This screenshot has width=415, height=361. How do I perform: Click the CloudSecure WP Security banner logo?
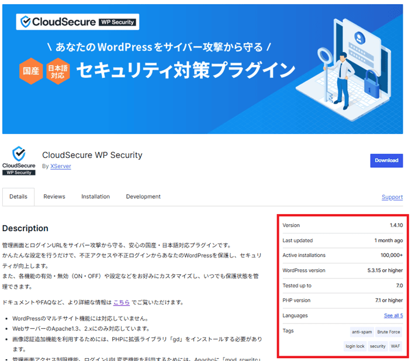[x=78, y=22]
